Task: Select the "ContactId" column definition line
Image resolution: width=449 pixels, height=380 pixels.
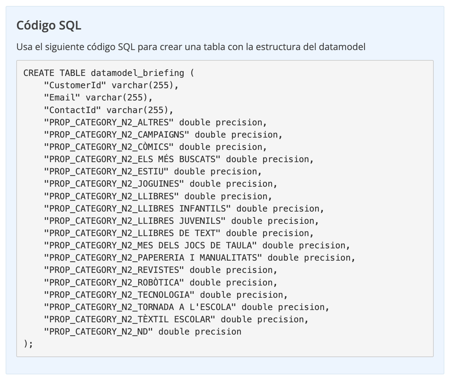Action: 109,110
